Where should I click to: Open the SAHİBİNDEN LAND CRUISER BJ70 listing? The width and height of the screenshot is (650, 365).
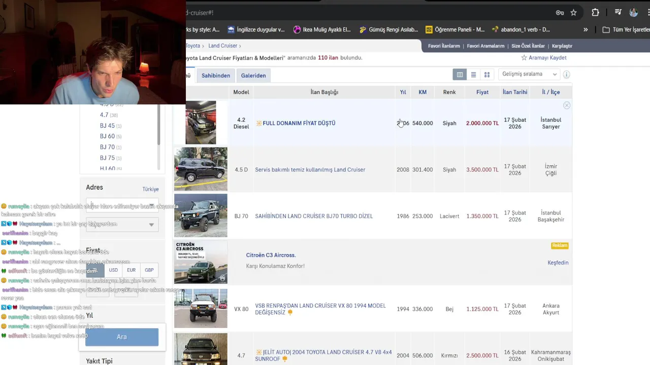coord(314,216)
